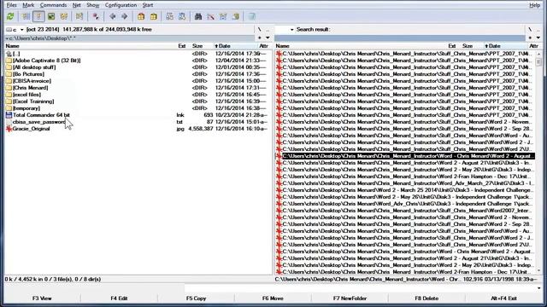Select the [CBISA-invoice] folder row

pyautogui.click(x=137, y=81)
